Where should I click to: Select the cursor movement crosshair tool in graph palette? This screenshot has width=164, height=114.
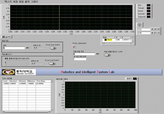click(4, 37)
